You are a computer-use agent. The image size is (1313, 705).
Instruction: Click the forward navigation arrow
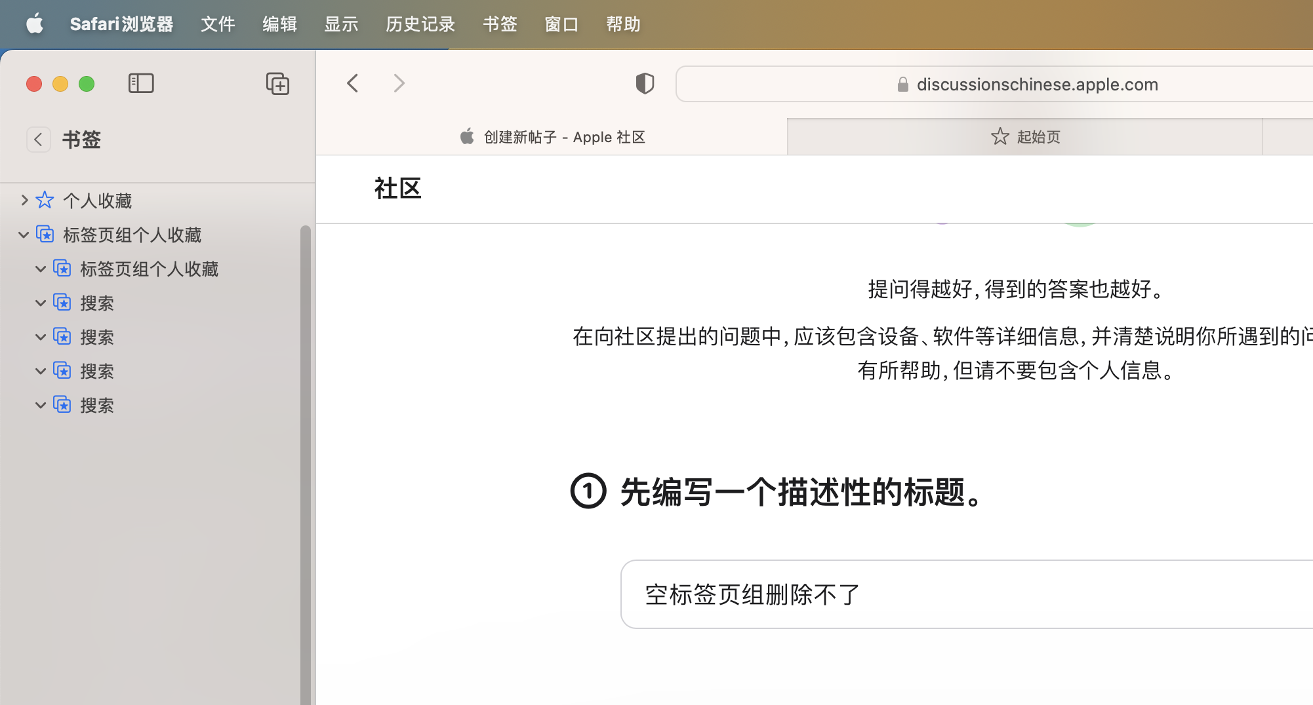(399, 83)
